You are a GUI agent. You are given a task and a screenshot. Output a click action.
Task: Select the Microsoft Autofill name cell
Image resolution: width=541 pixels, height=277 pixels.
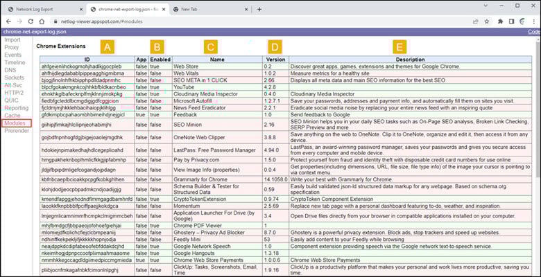pos(217,101)
